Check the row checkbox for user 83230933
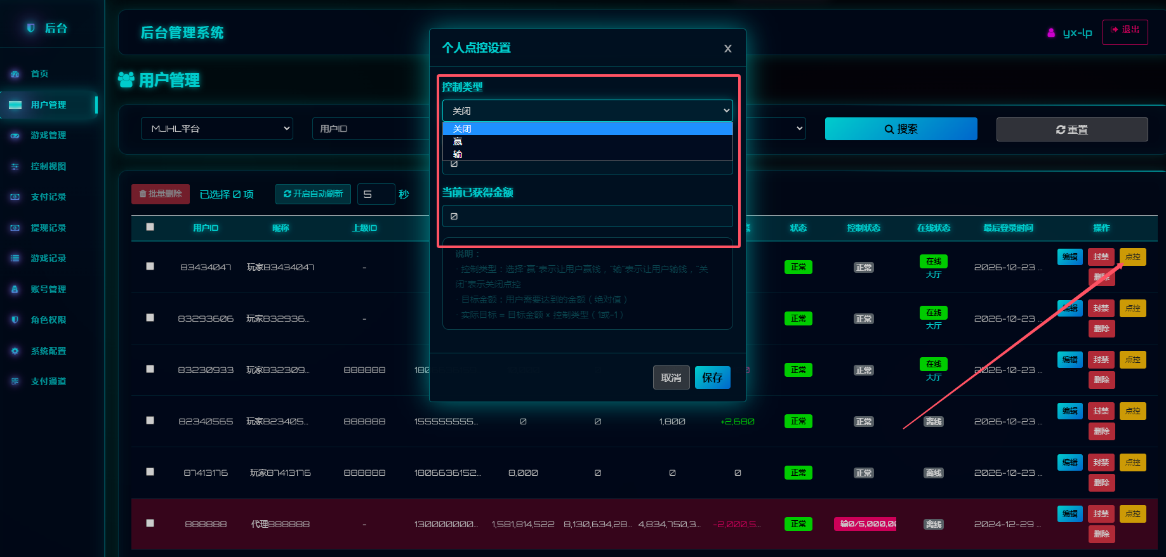The image size is (1166, 557). [x=150, y=369]
